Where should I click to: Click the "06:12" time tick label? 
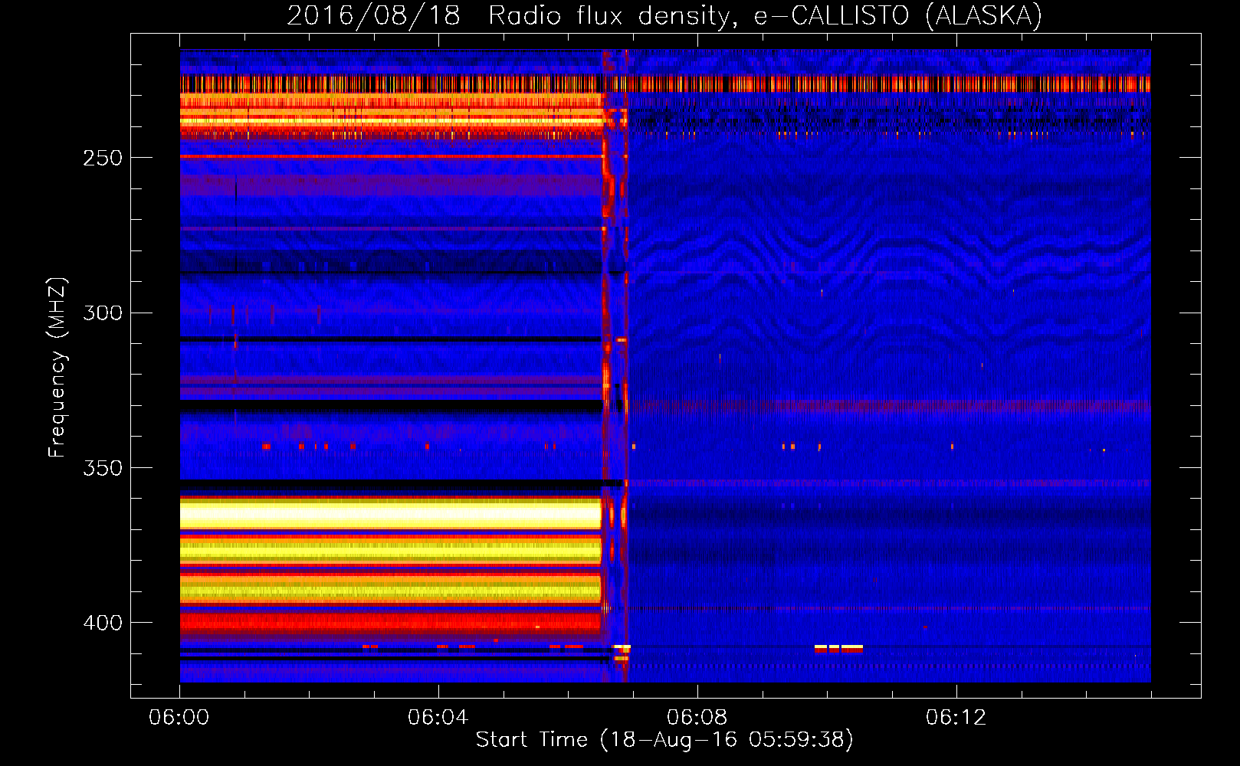(x=956, y=718)
